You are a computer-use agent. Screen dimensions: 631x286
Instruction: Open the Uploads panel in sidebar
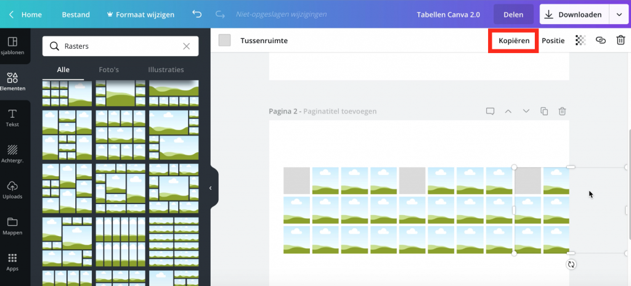click(x=12, y=190)
